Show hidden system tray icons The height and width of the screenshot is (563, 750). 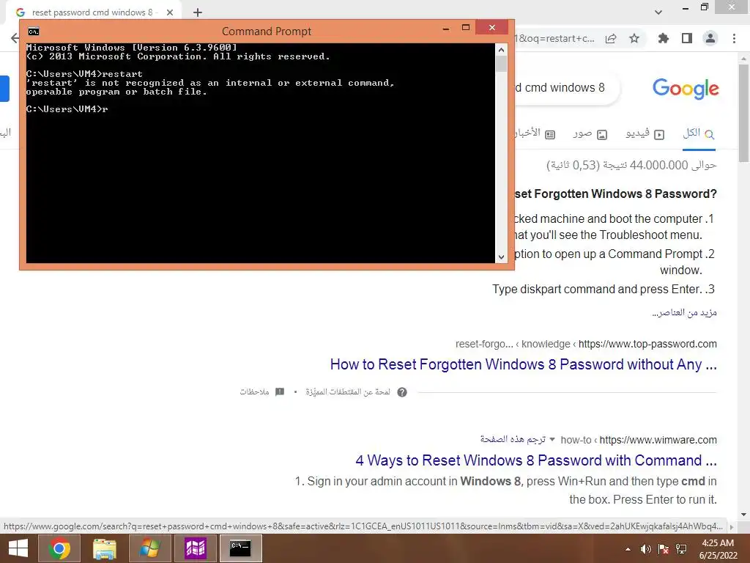[x=628, y=549]
